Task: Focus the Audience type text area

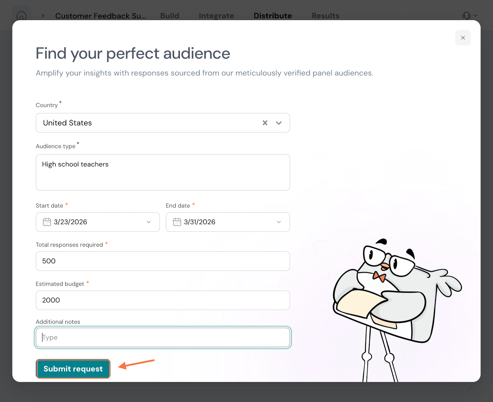Action: [x=163, y=172]
